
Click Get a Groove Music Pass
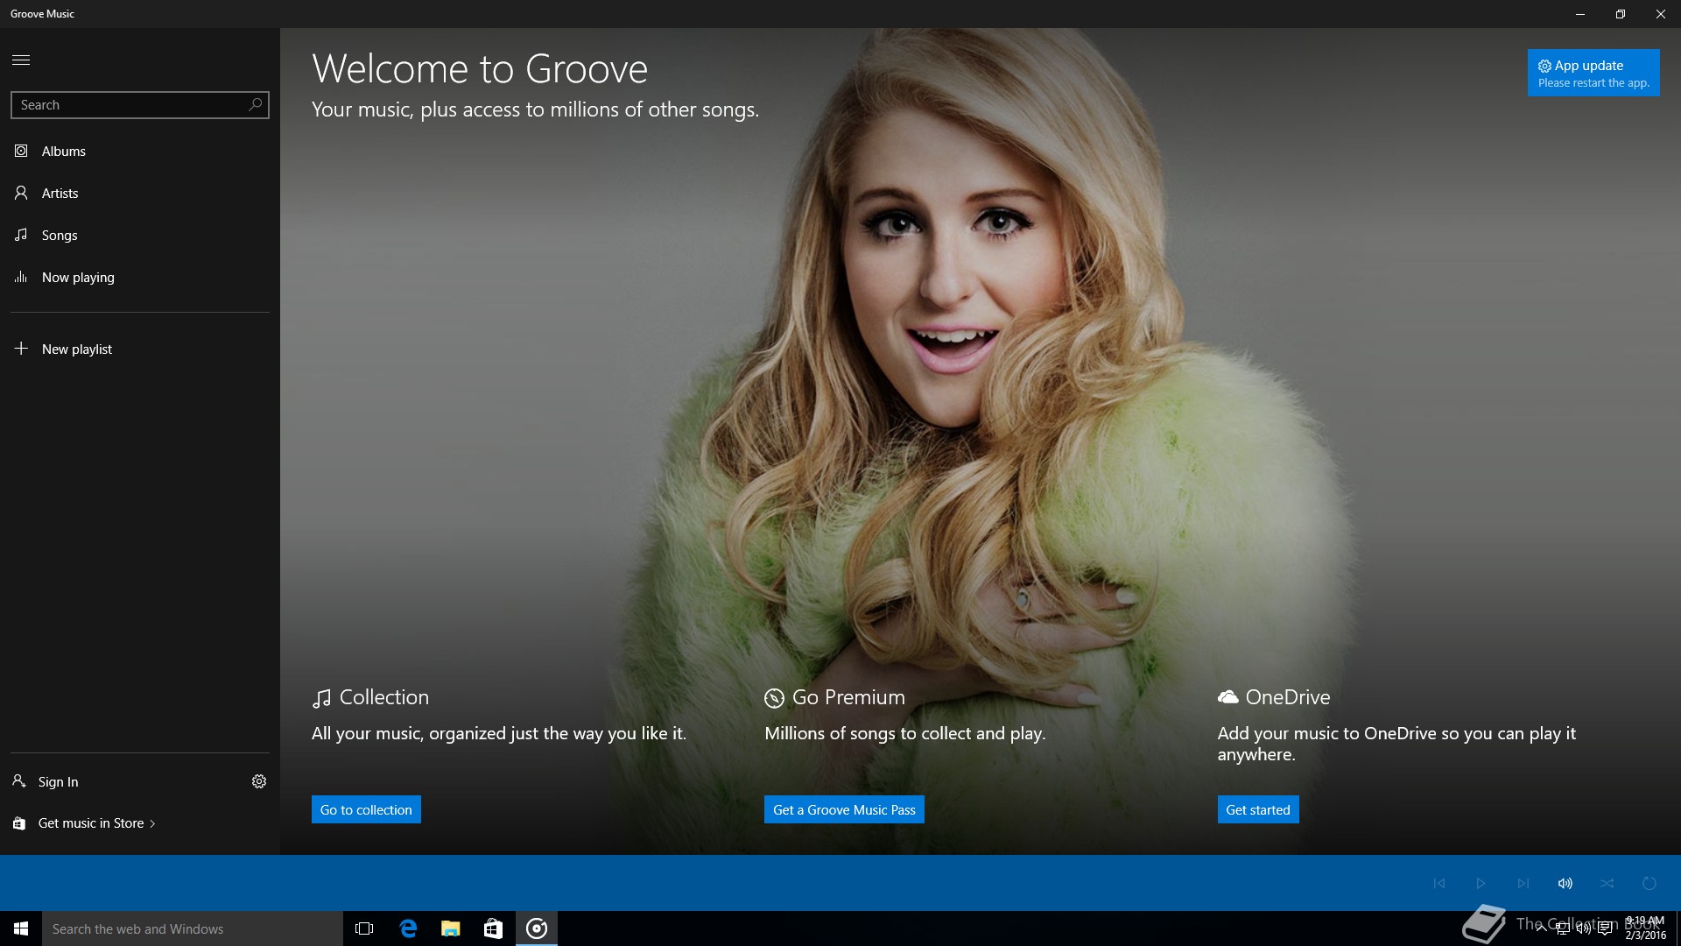844,809
